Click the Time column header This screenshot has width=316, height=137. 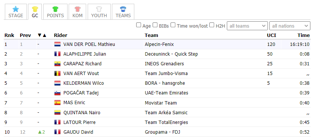[x=304, y=35]
